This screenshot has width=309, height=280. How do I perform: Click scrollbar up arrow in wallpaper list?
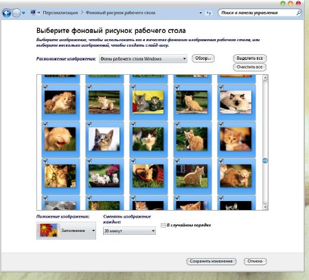tap(265, 78)
